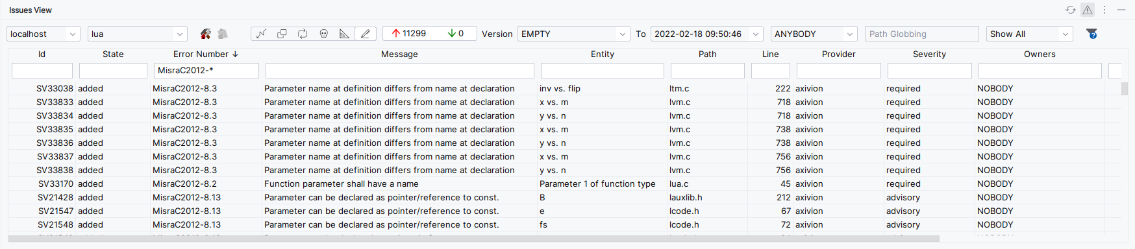Image resolution: width=1135 pixels, height=249 pixels.
Task: Toggle the Clones issue filter
Action: tap(282, 34)
